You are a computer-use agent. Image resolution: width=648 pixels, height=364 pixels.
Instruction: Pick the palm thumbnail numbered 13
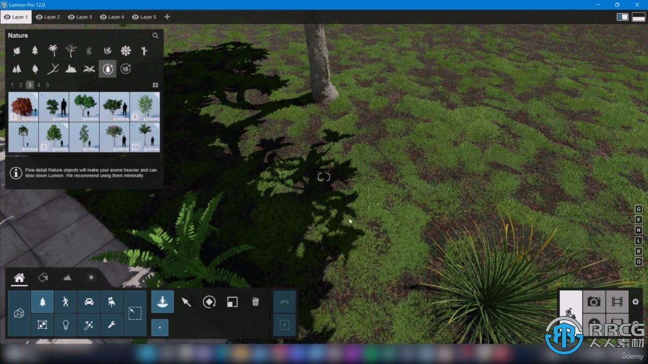(145, 137)
